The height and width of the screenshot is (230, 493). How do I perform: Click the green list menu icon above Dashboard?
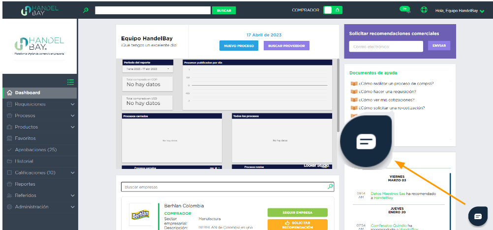70,82
